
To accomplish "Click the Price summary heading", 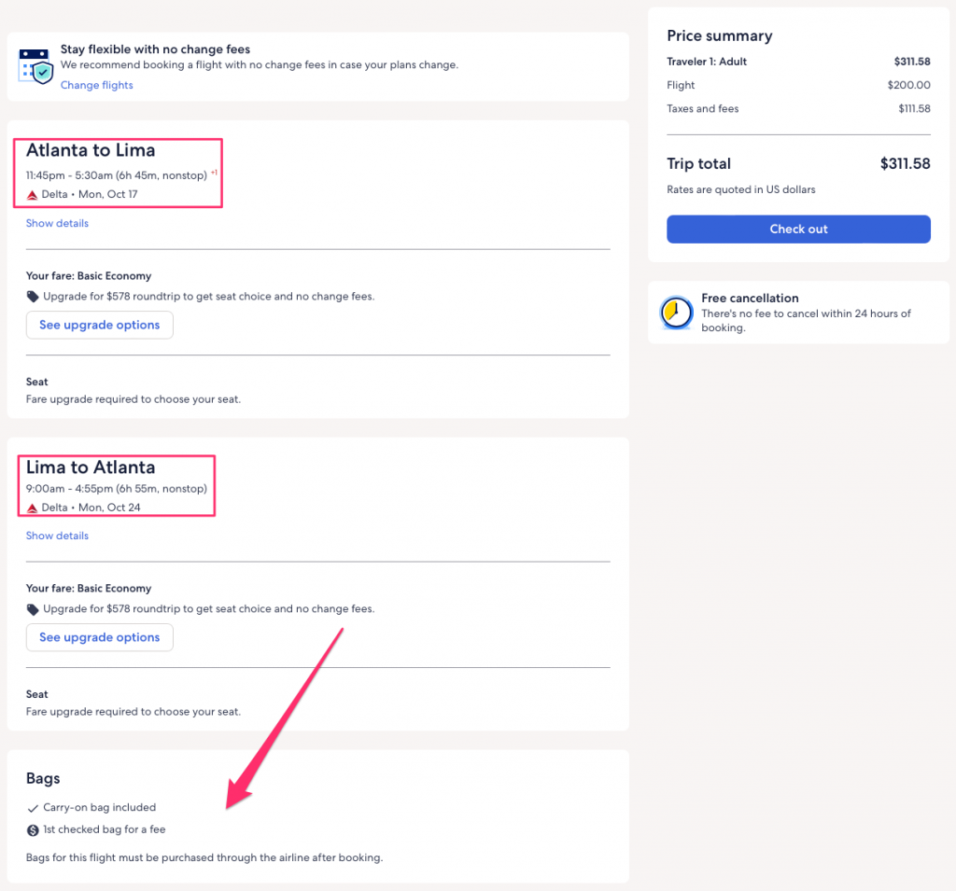I will 719,36.
